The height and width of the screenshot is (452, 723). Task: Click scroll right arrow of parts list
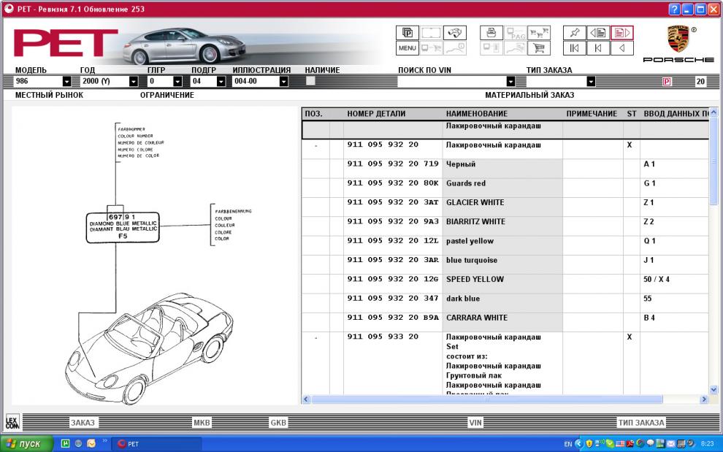(703, 399)
